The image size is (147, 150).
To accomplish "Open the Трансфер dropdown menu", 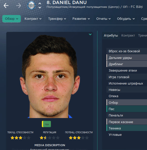I will click(x=57, y=19).
